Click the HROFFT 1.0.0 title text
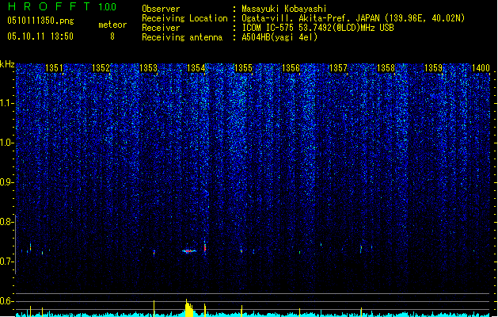Screen dimensions: 498x317 [62, 6]
